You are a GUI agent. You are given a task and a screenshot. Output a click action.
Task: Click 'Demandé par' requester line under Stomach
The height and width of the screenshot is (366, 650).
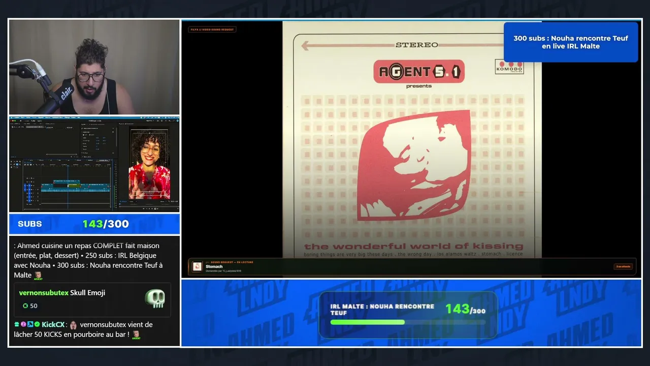223,271
